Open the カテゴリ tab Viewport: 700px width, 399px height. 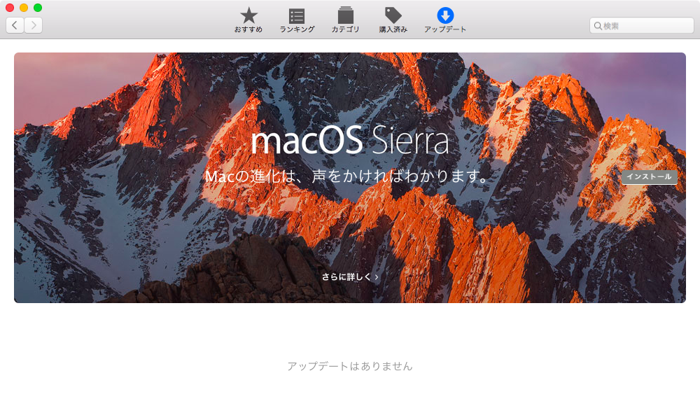[345, 20]
